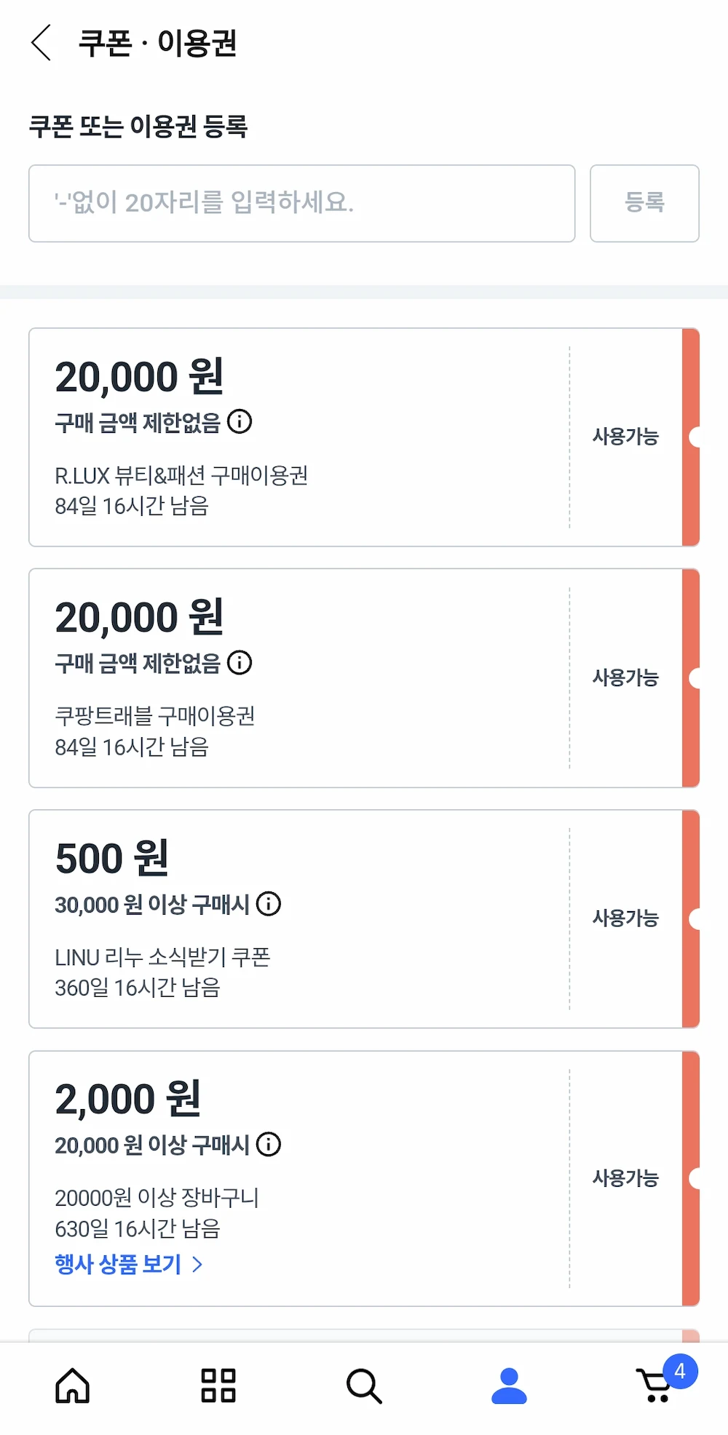Viewport: 728px width, 1435px height.
Task: Open the shopping cart with 4 items
Action: tap(654, 1386)
